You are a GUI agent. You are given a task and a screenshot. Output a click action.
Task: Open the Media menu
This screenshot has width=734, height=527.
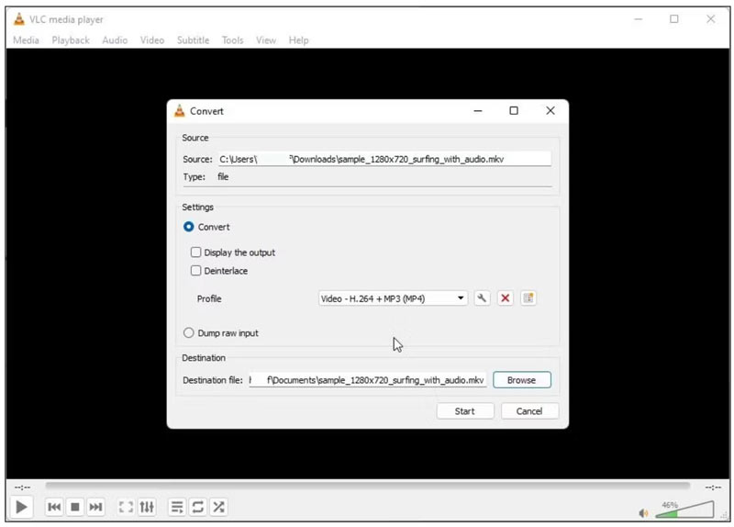click(x=26, y=40)
